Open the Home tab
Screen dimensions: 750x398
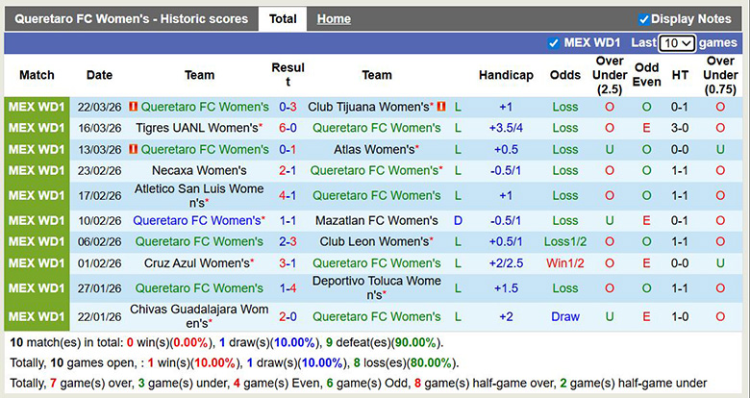click(x=334, y=19)
